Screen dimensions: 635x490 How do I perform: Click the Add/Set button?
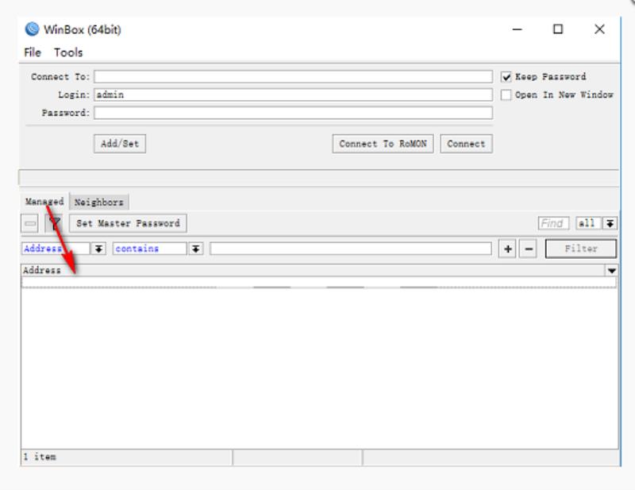(120, 144)
